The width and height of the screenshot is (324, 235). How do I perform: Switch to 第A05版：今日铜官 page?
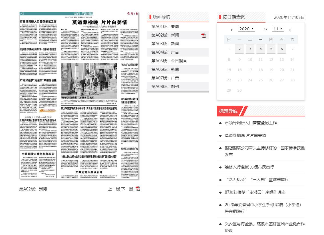click(x=169, y=61)
